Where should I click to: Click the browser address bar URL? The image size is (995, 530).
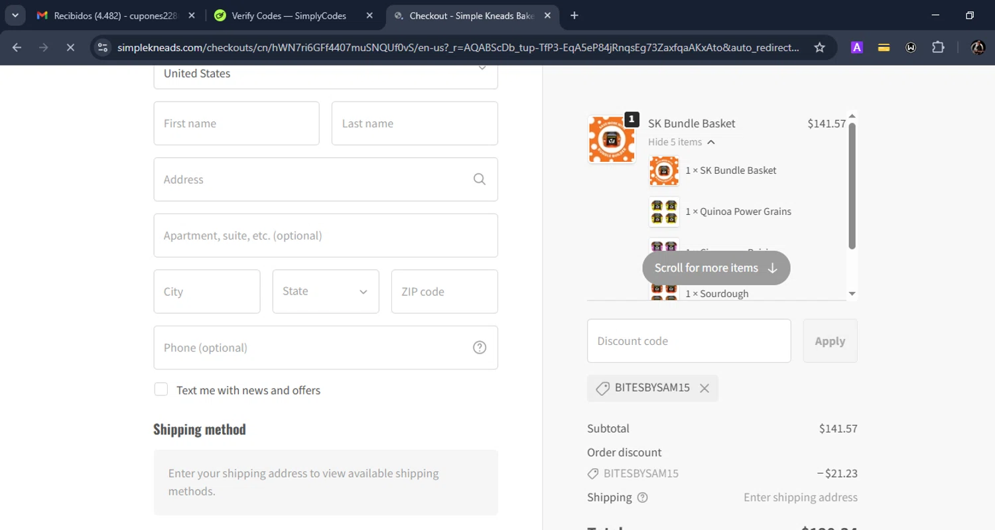point(458,47)
